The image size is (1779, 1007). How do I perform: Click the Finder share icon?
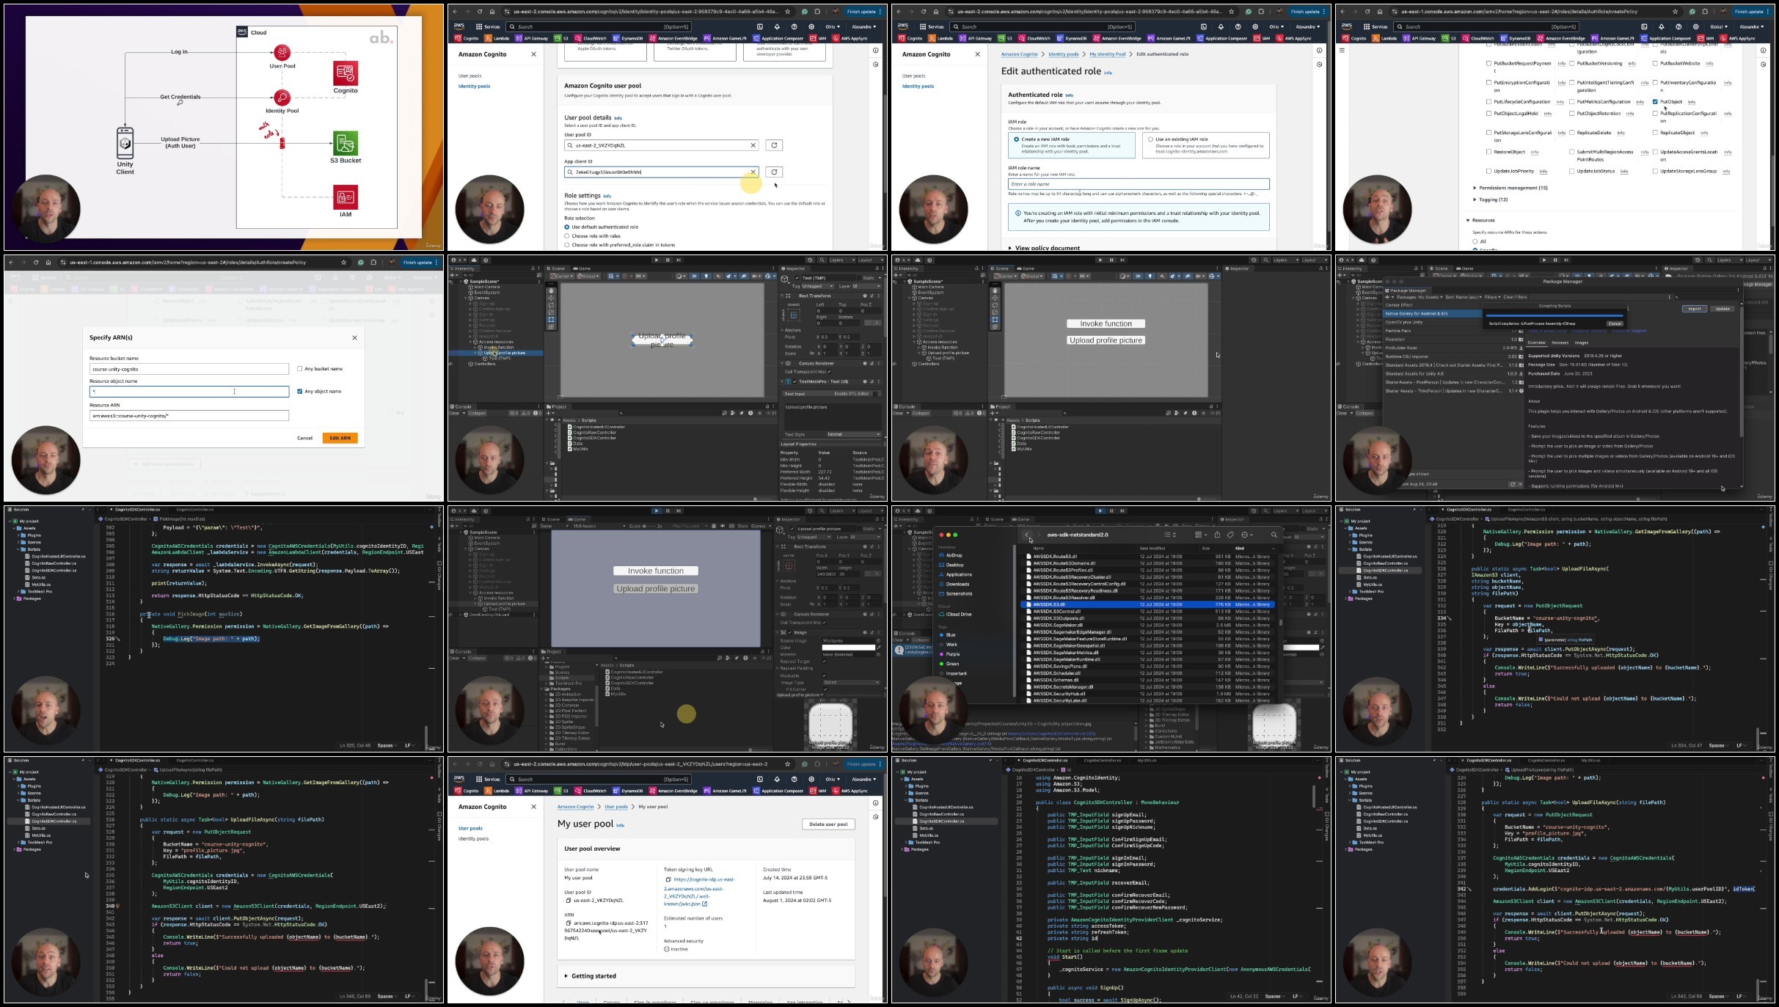1217,535
